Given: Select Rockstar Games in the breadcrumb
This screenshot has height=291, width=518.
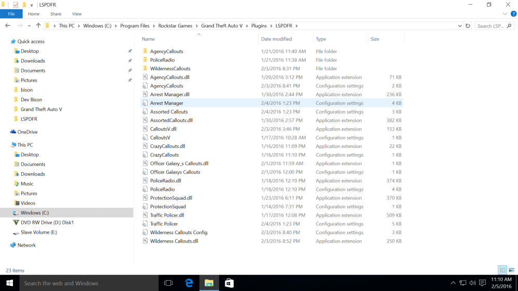Looking at the screenshot, I should pos(175,26).
